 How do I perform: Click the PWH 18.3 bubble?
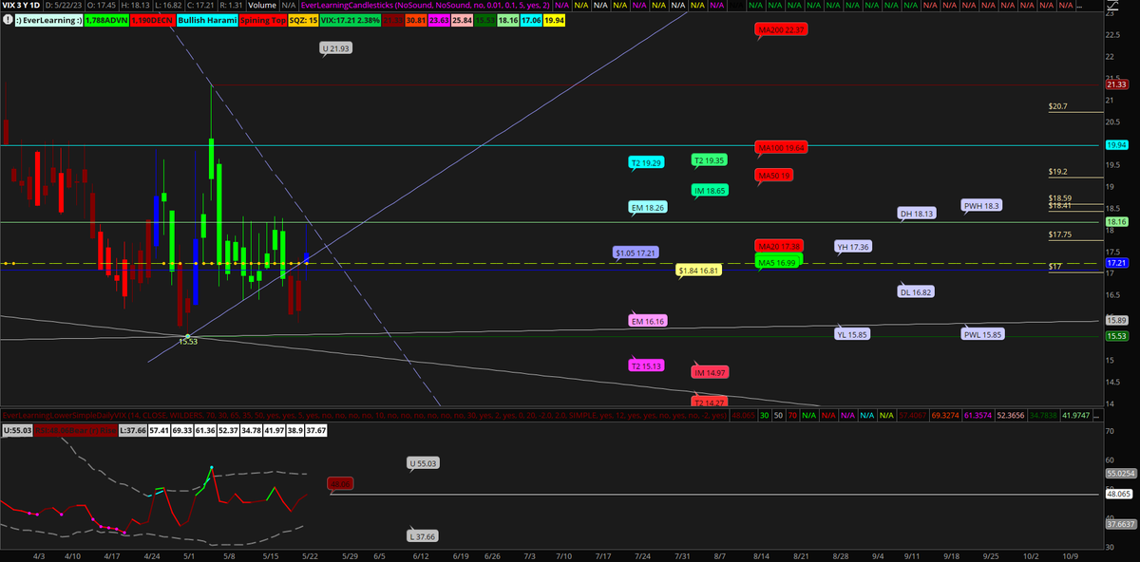pos(981,205)
